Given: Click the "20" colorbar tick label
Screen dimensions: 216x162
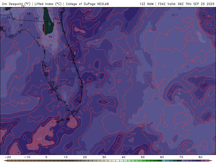Looking at the screenshot, I should pyautogui.click(x=85, y=157).
